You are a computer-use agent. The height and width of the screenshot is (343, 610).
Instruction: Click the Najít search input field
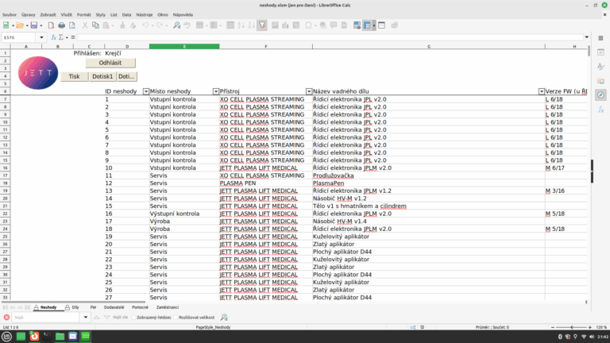pyautogui.click(x=47, y=318)
